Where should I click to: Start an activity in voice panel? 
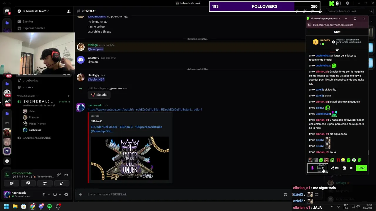coord(45,183)
